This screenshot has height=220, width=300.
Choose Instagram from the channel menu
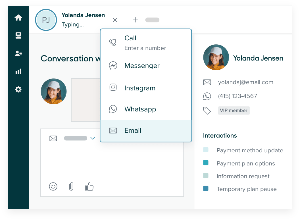146,88
